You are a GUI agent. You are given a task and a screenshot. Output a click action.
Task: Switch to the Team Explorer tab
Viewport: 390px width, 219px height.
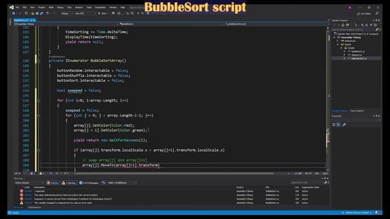pos(356,111)
